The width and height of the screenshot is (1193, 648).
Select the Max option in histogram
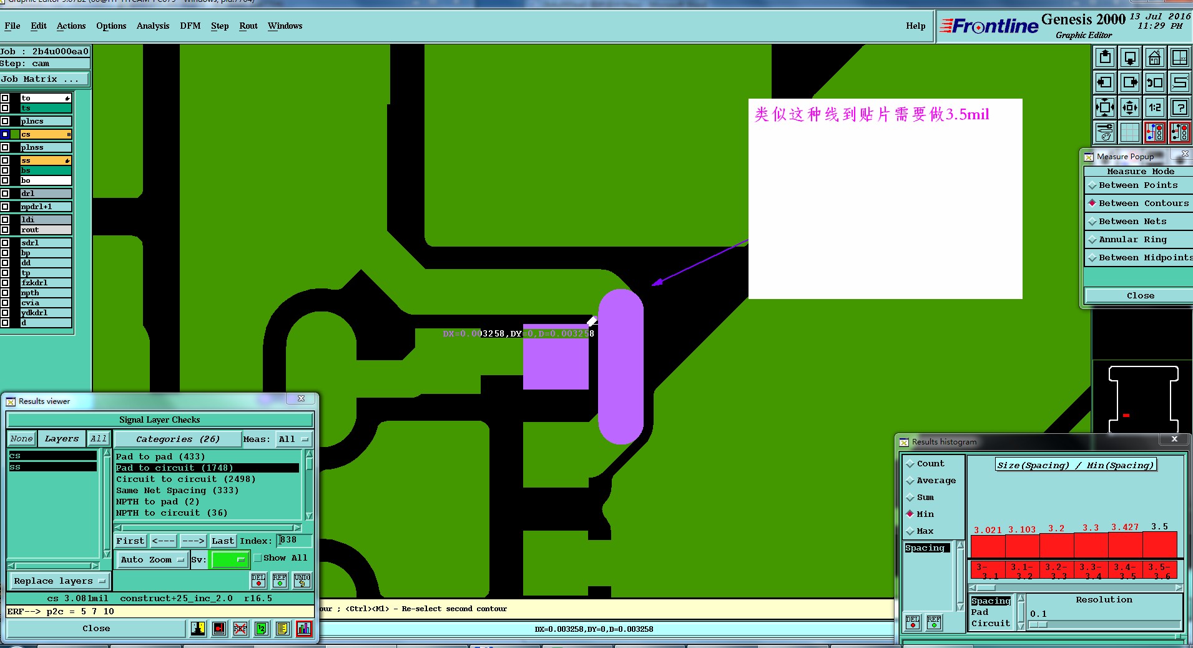click(920, 531)
